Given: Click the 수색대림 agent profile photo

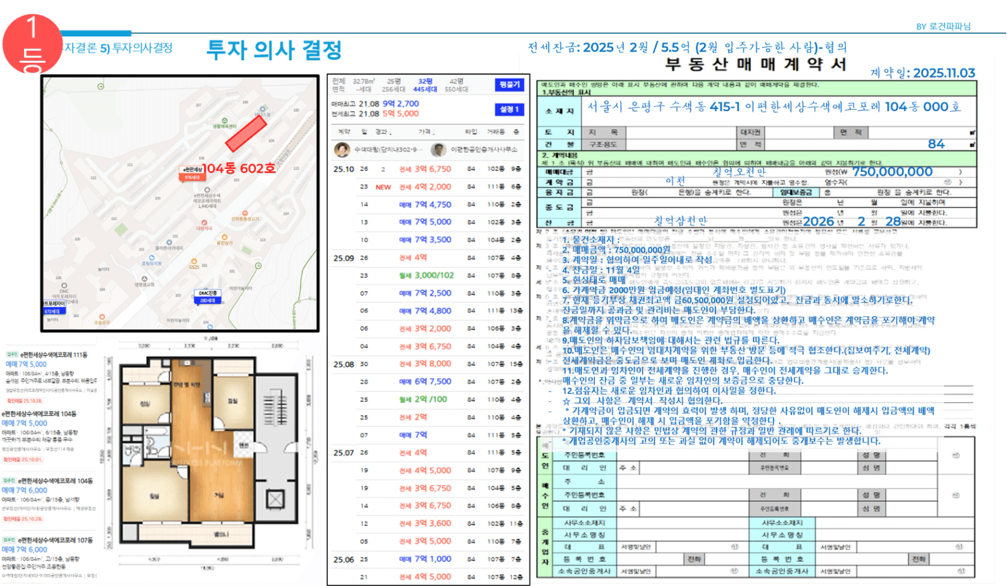Looking at the screenshot, I should tap(342, 150).
